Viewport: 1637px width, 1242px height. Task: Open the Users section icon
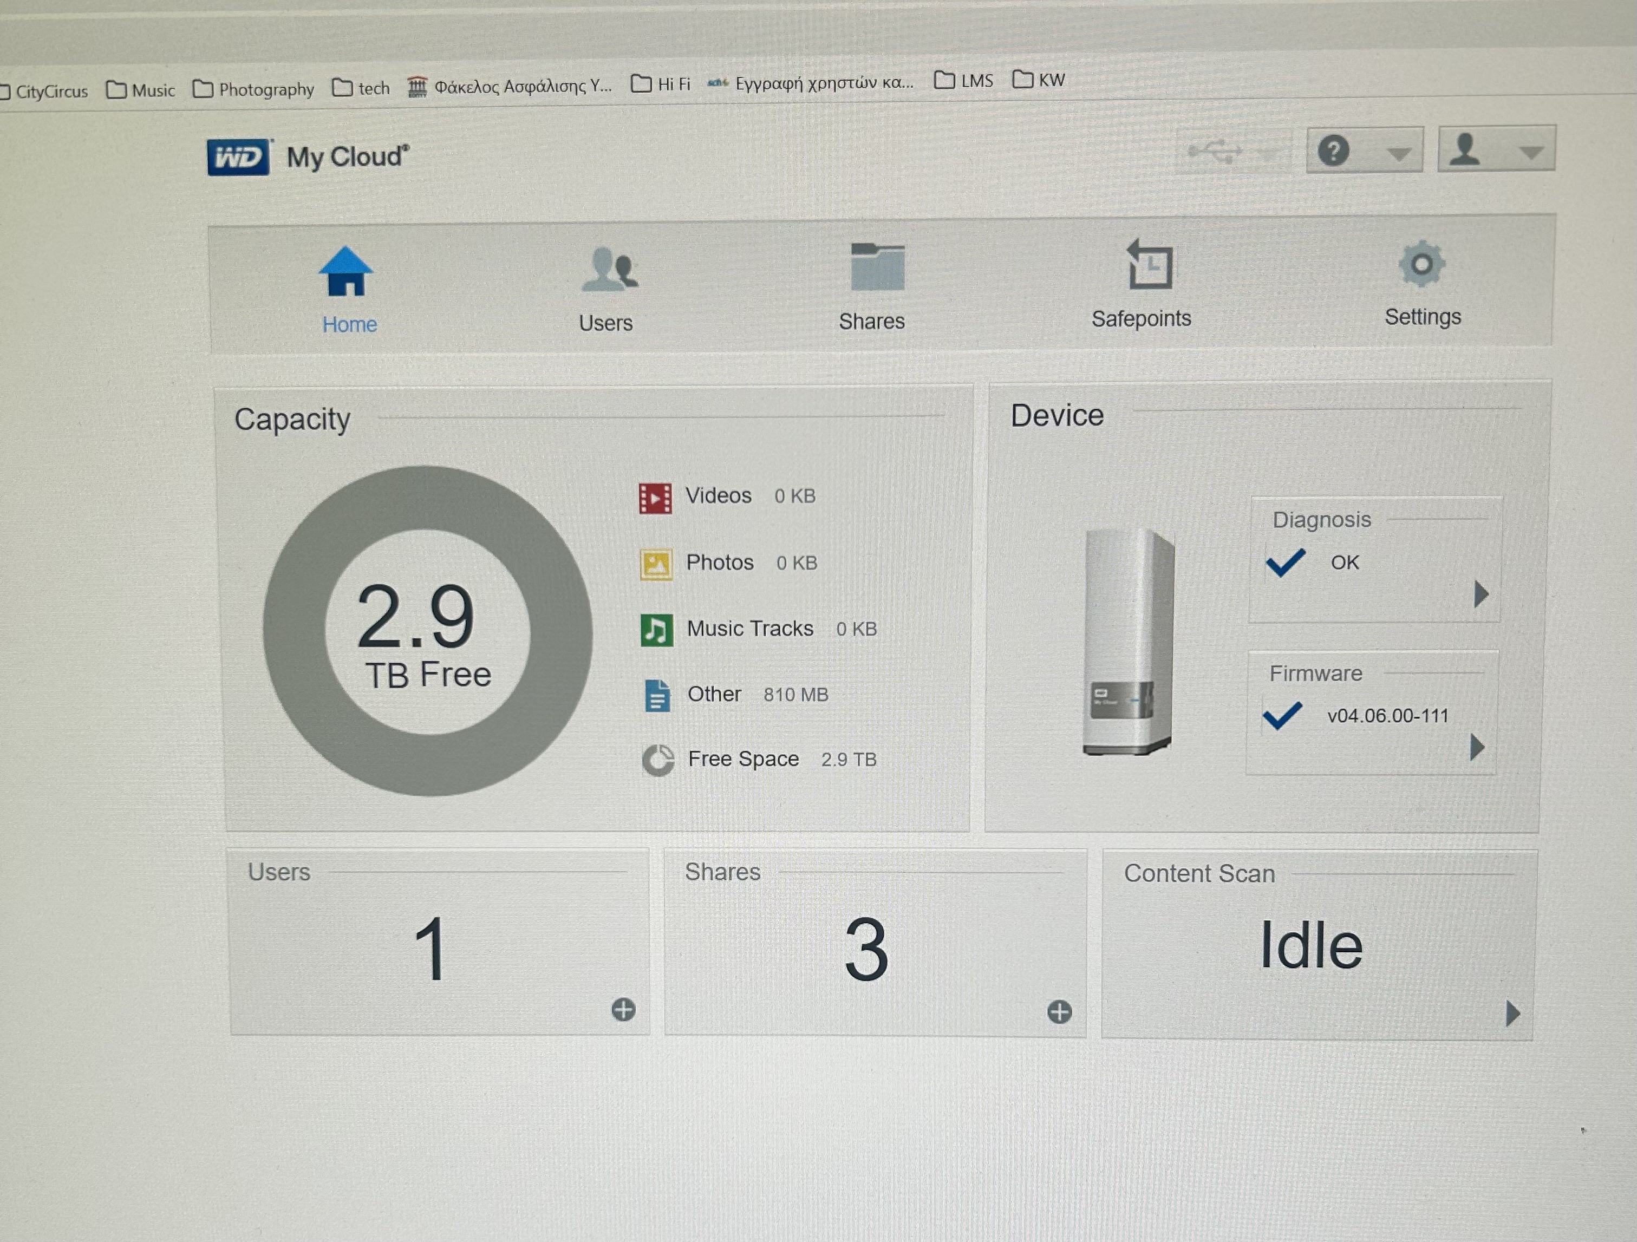pos(609,270)
